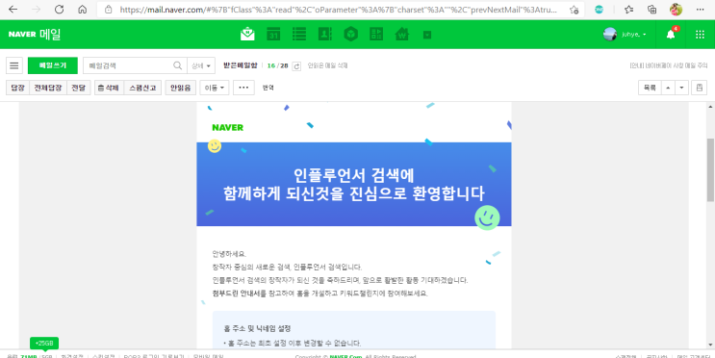Open the Naver Works house icon
Image resolution: width=715 pixels, height=358 pixels.
[401, 35]
